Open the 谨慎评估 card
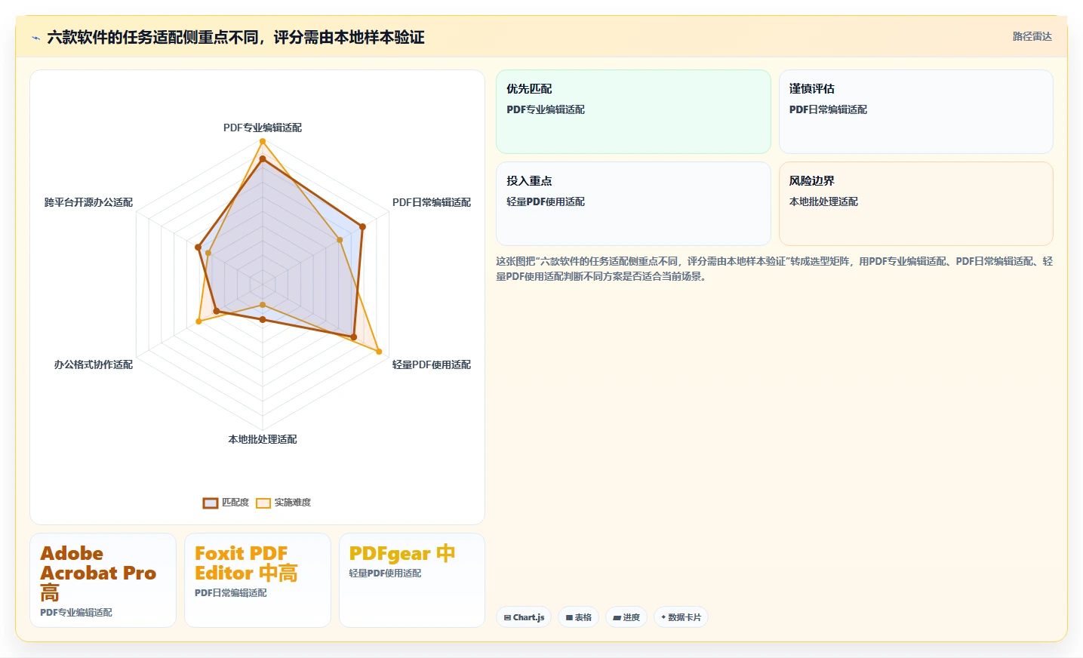The height and width of the screenshot is (658, 1083). click(x=915, y=112)
